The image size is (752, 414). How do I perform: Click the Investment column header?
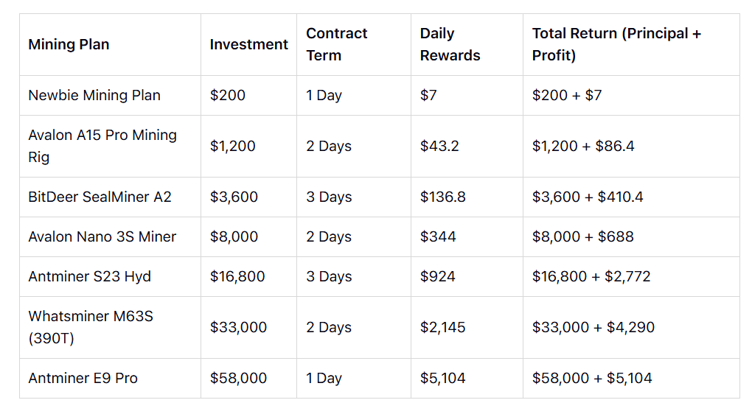pyautogui.click(x=248, y=45)
